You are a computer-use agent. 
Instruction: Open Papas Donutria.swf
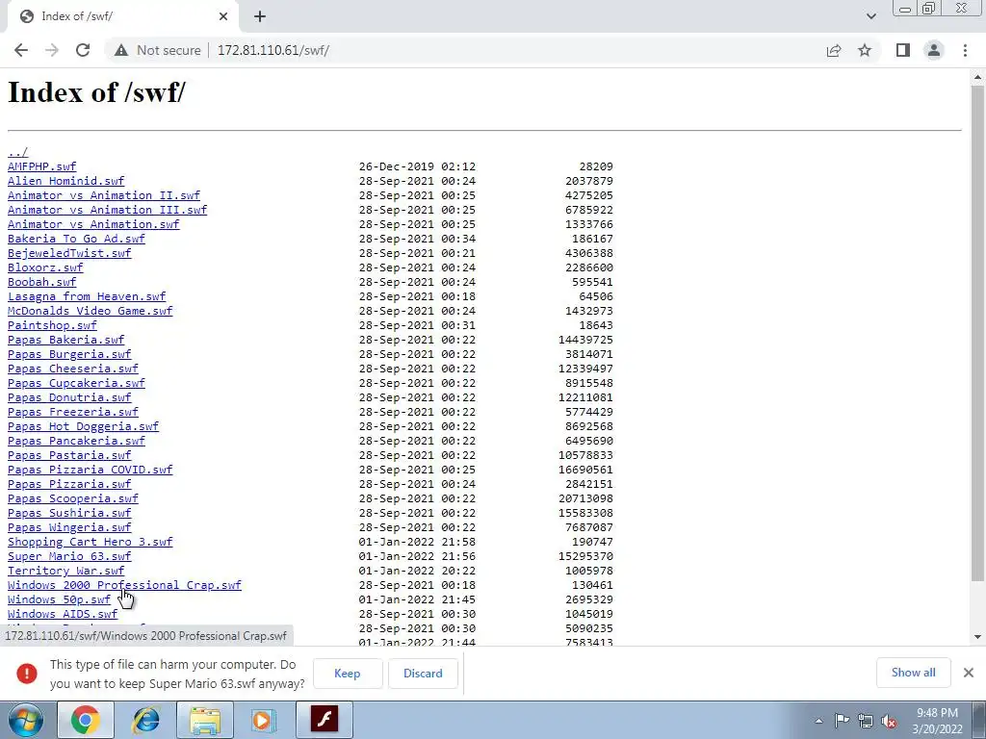pos(69,397)
